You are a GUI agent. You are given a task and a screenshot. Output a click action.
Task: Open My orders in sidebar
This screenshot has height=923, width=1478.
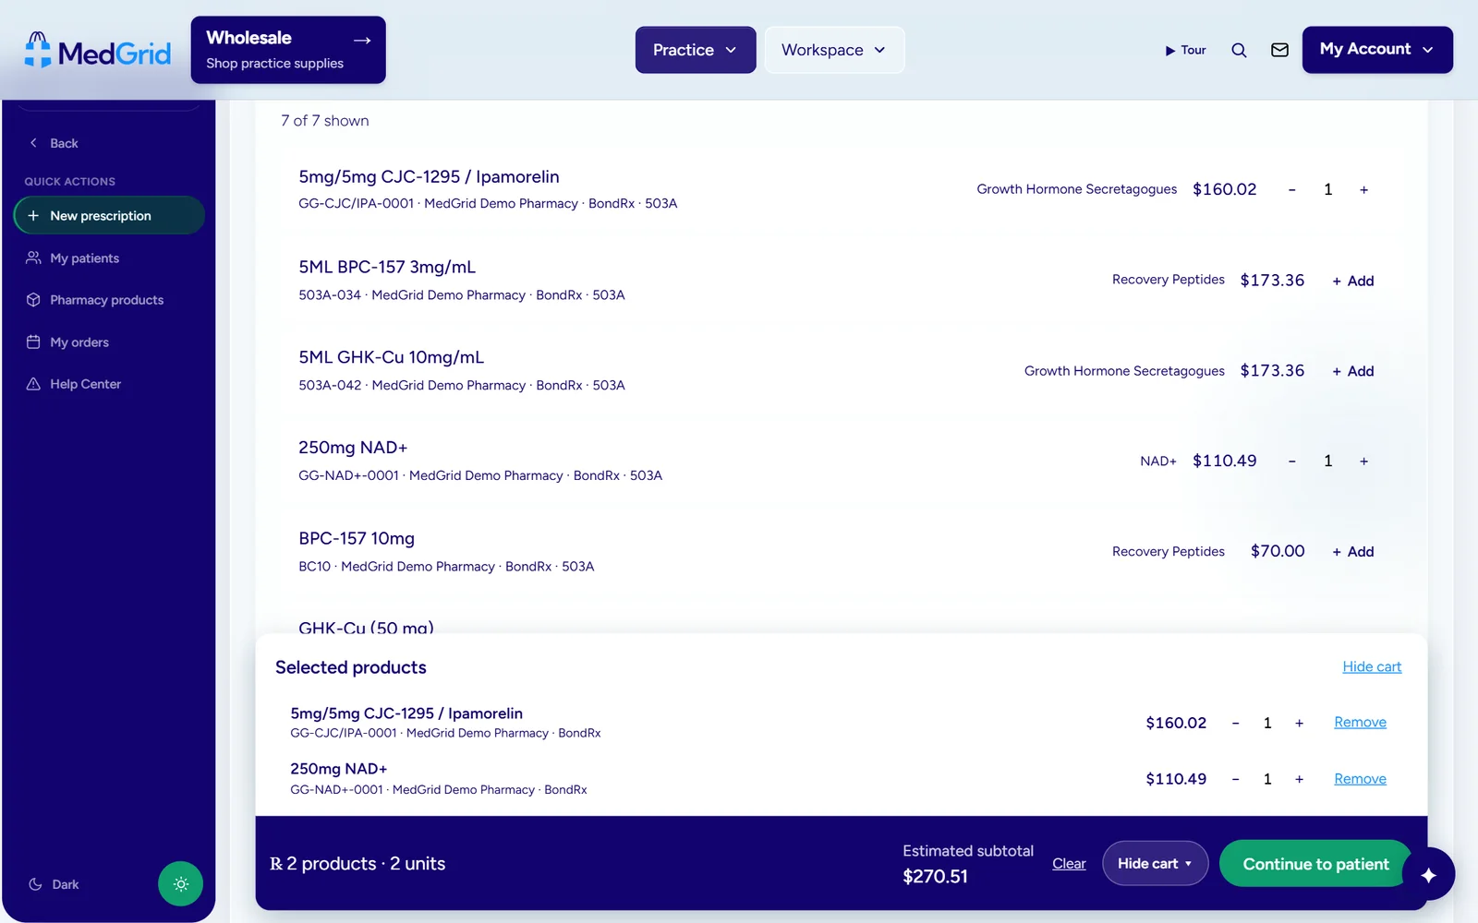click(109, 342)
